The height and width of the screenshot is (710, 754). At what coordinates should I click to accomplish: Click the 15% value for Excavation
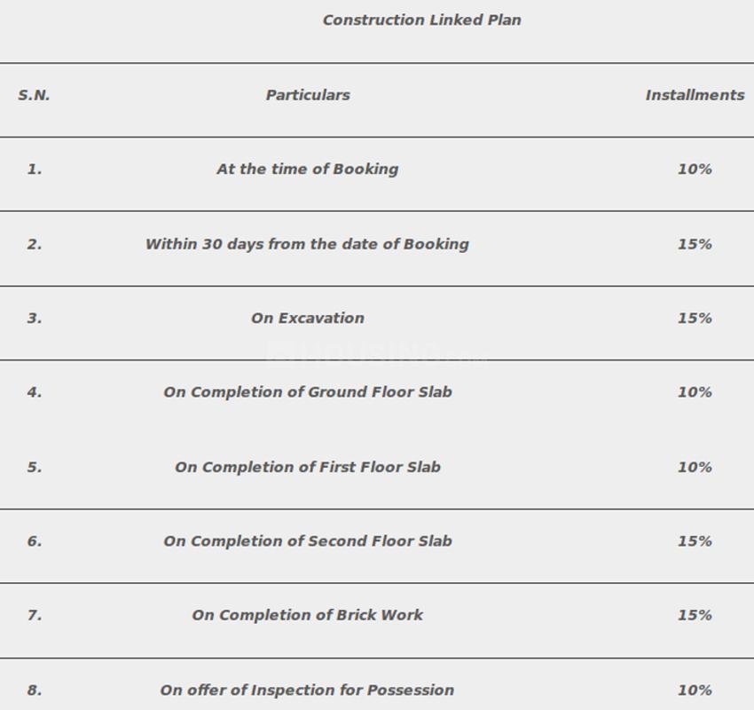click(695, 319)
